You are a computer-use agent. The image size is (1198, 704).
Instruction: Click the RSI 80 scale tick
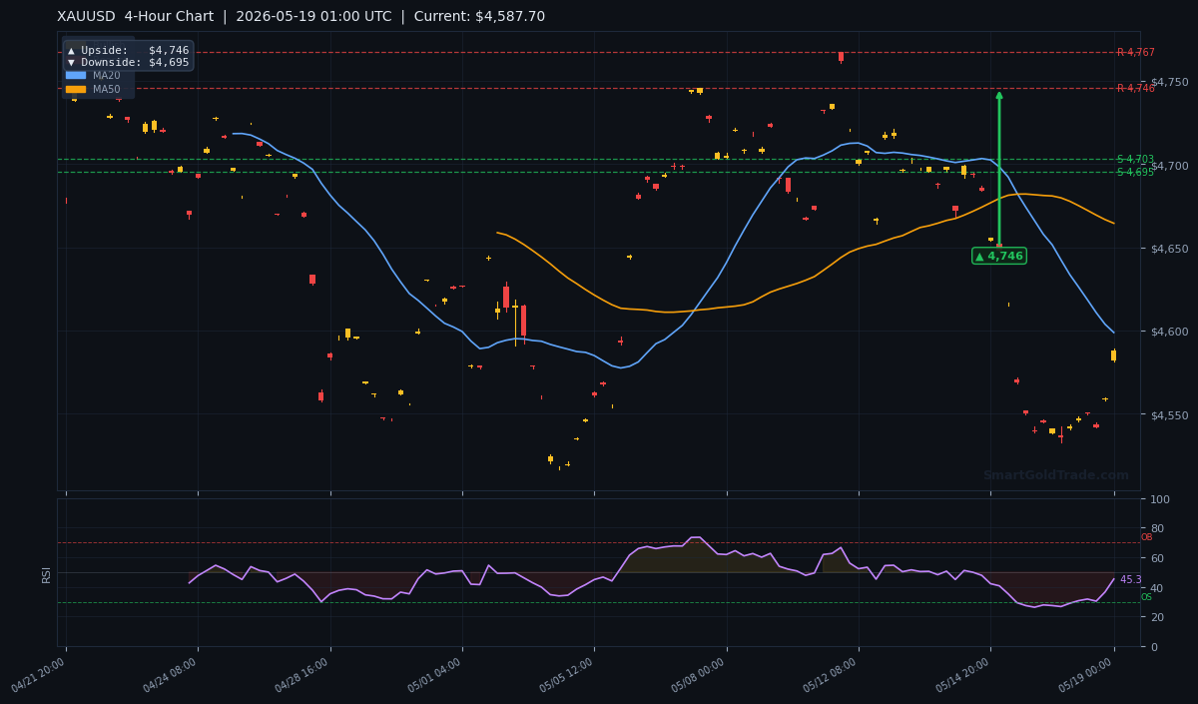pos(1157,528)
